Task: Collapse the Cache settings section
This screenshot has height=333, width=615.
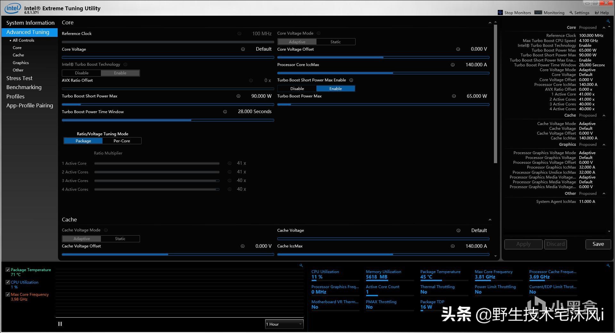Action: click(x=490, y=220)
